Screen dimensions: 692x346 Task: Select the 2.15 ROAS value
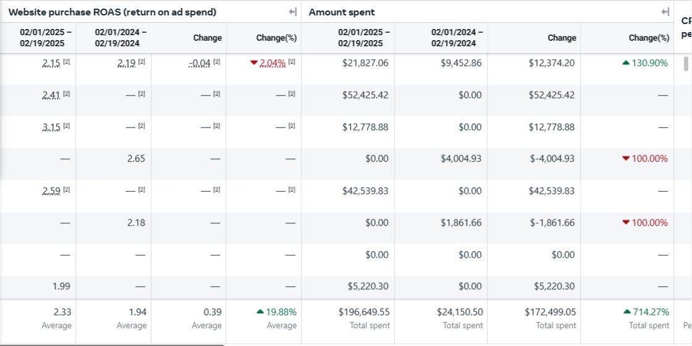(51, 64)
